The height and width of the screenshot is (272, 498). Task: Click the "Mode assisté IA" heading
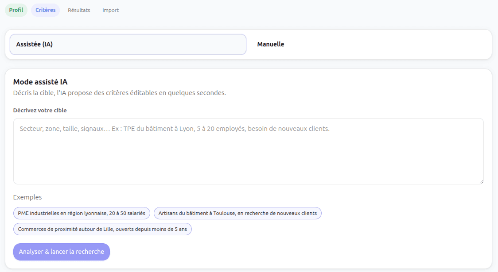click(39, 81)
